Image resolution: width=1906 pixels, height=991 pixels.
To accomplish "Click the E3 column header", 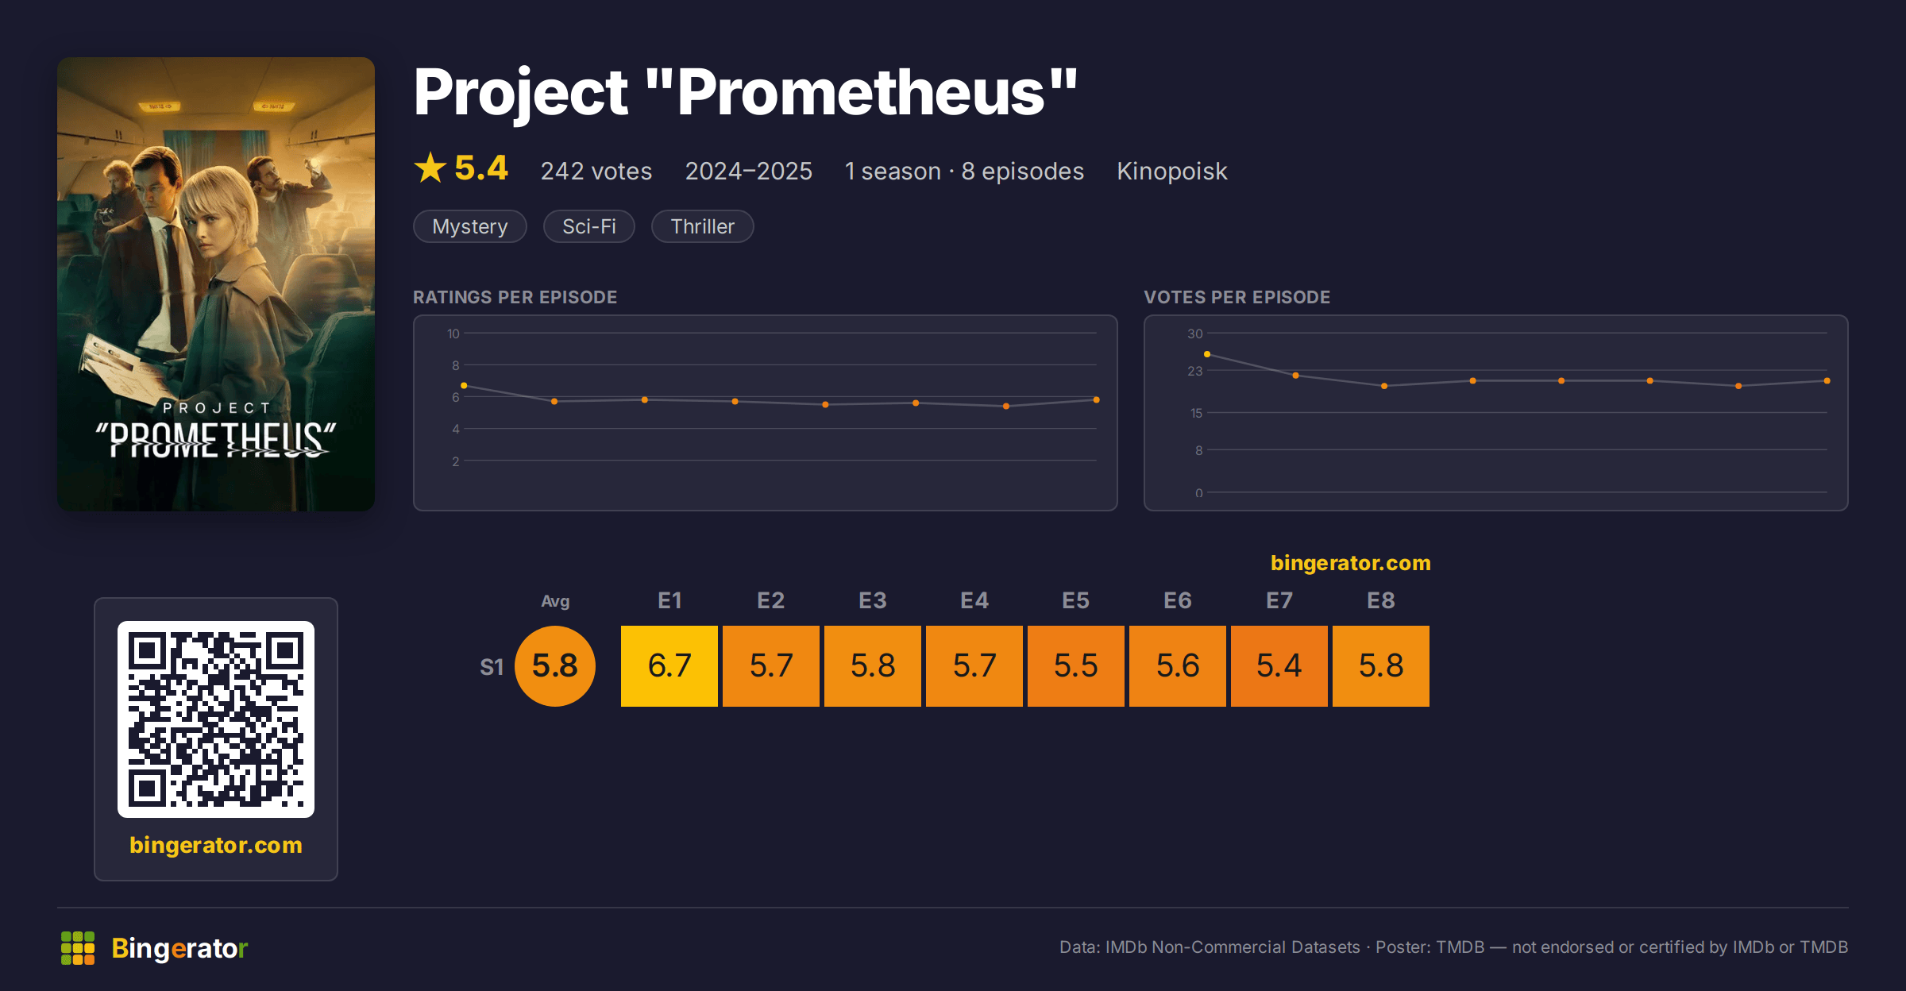I will coord(873,600).
